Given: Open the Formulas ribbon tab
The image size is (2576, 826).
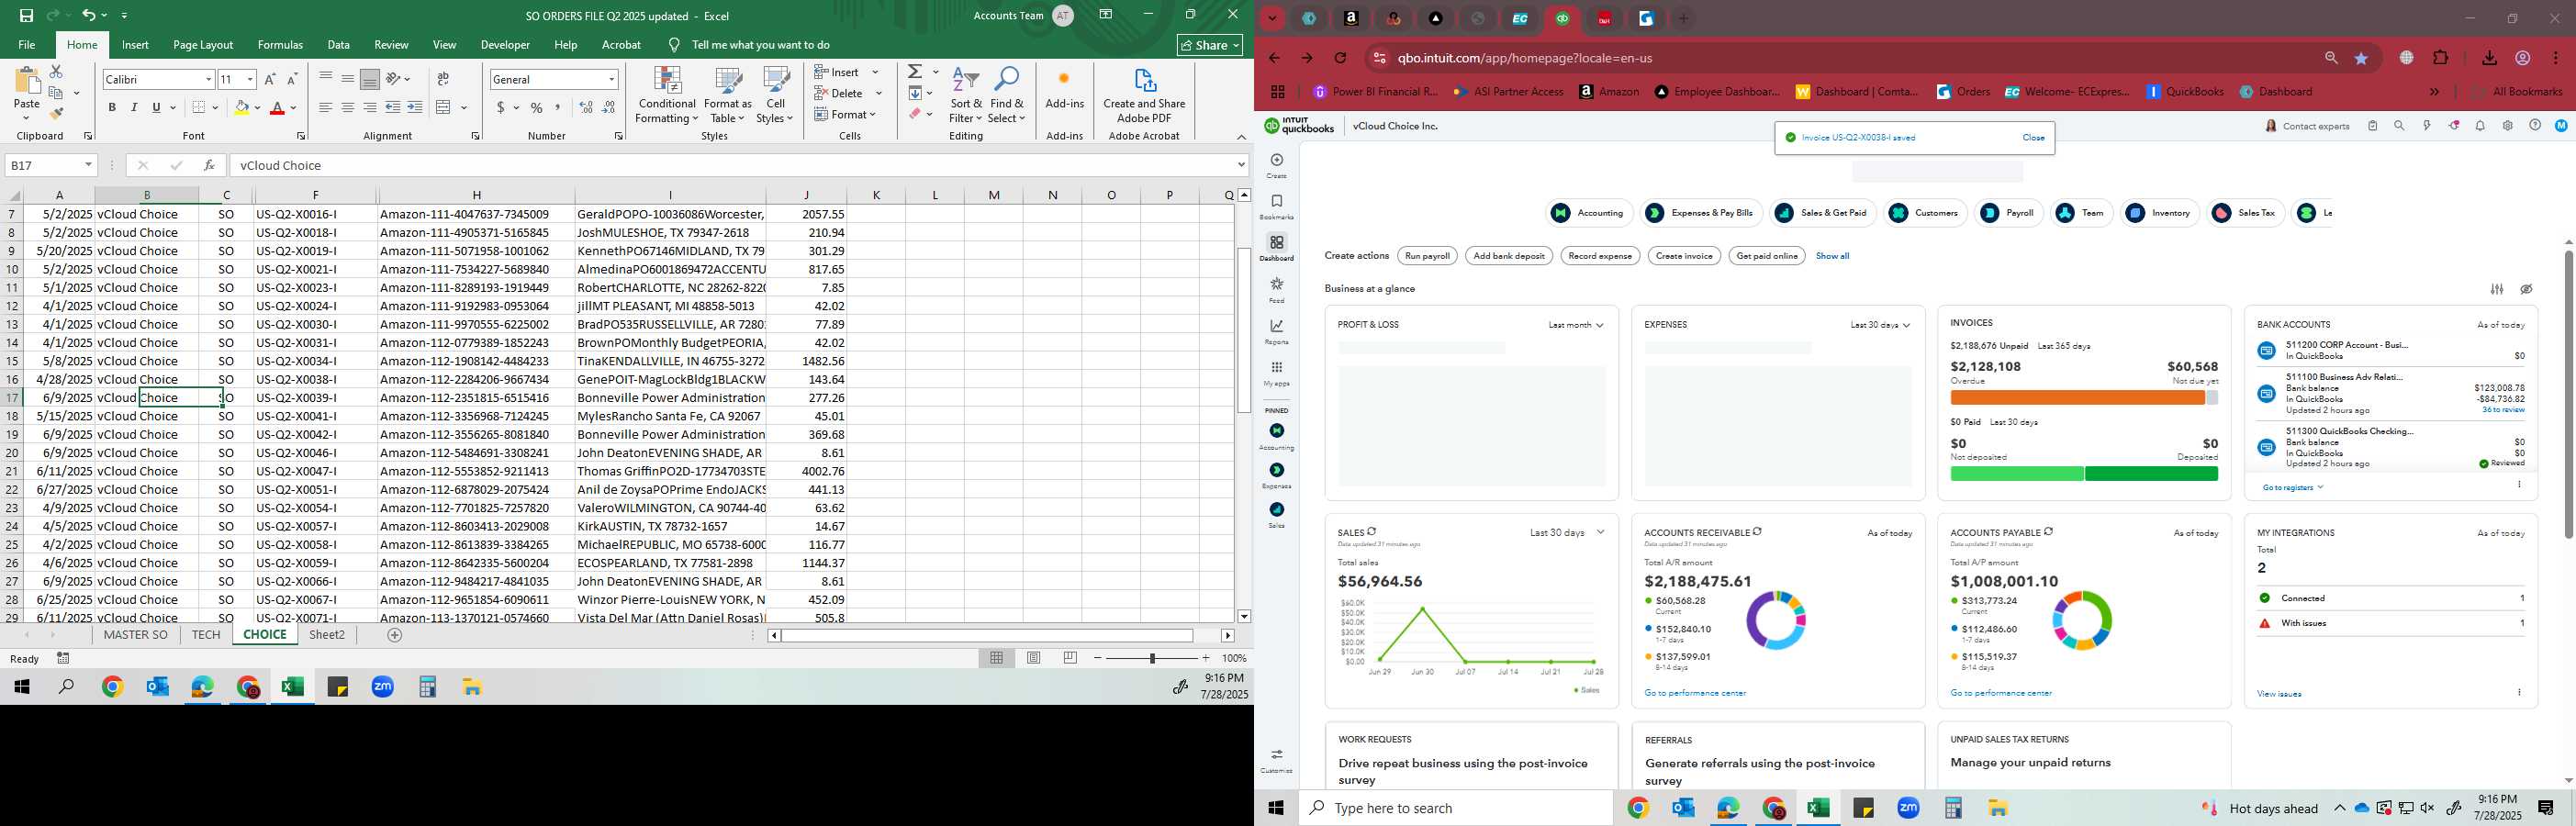Looking at the screenshot, I should click(280, 45).
